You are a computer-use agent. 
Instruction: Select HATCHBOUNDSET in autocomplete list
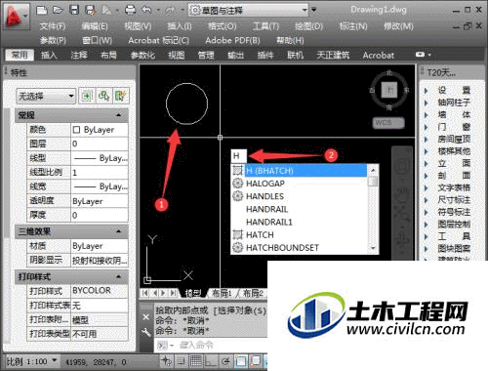300,248
